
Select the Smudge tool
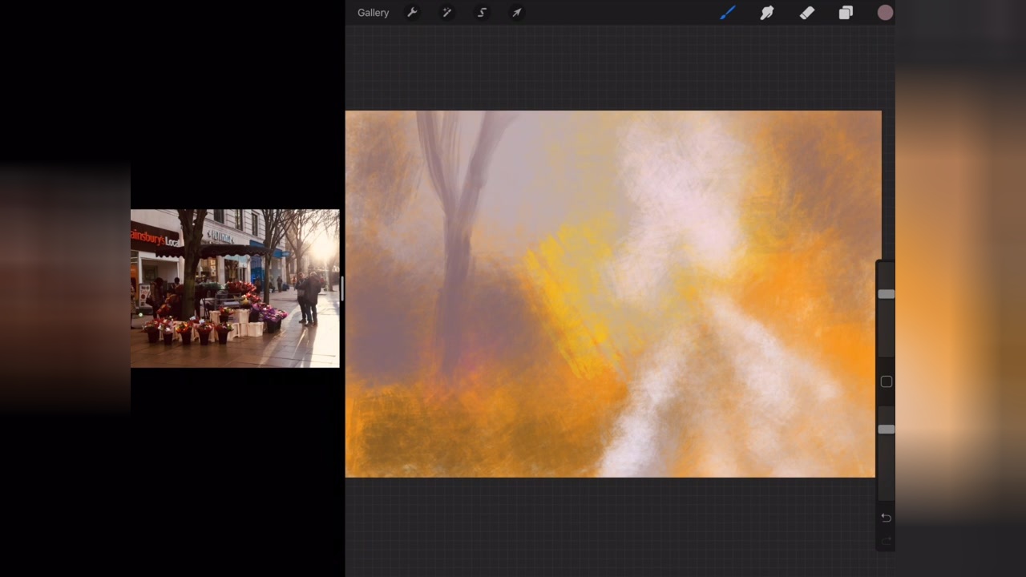(x=767, y=13)
